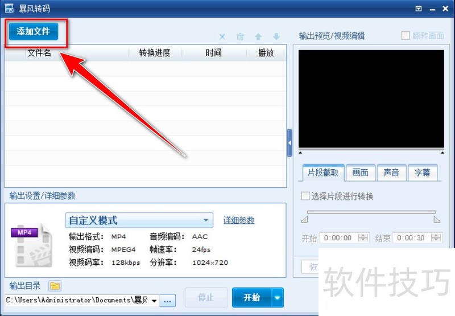Click the MP4 output format icon

32,245
